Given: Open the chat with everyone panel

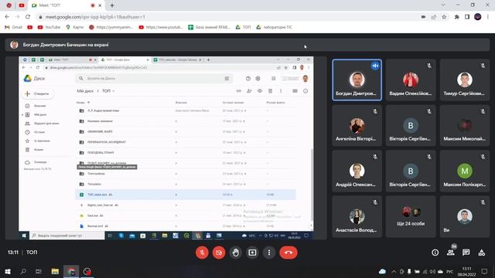Looking at the screenshot, I should coord(466,253).
